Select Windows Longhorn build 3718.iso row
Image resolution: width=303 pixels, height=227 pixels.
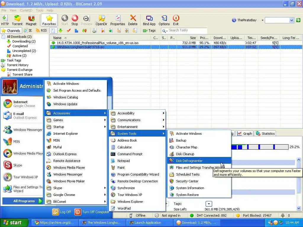(176, 47)
